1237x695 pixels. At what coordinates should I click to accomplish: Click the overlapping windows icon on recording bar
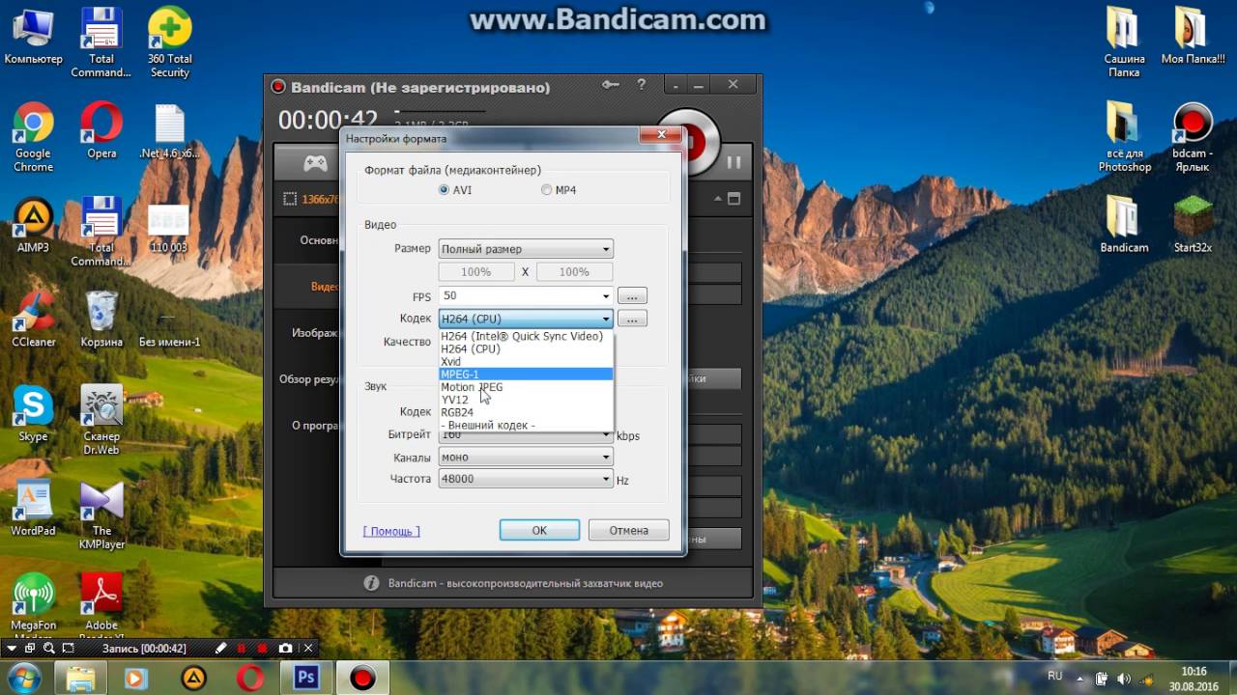tap(29, 648)
